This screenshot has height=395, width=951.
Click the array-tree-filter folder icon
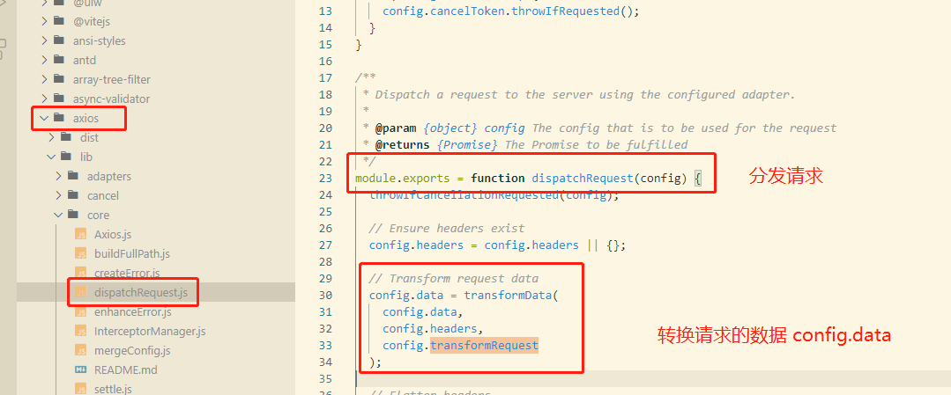click(59, 79)
